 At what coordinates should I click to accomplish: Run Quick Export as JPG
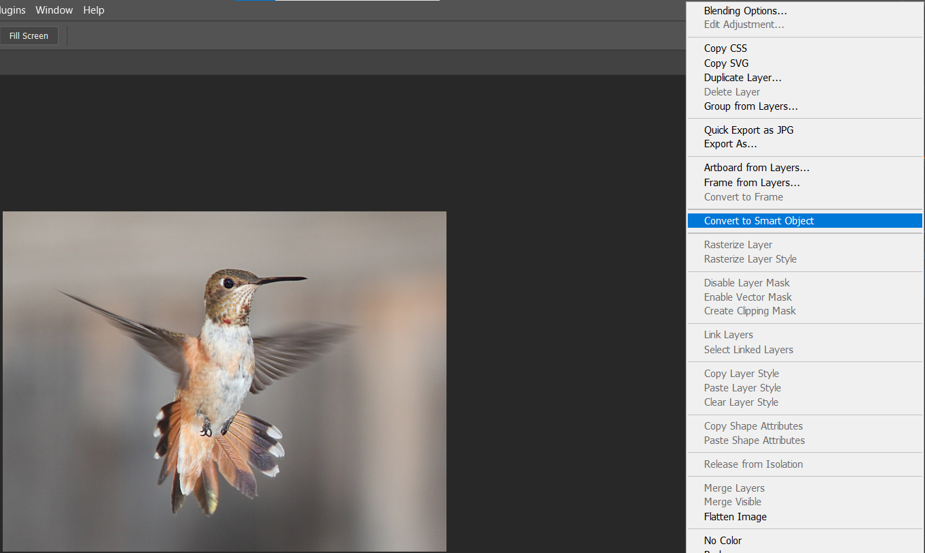pos(748,130)
